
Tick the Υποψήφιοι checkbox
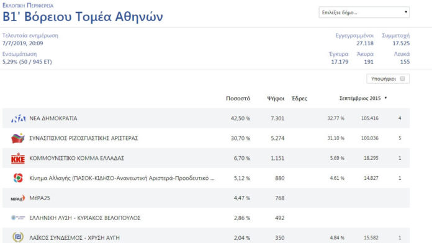[x=402, y=79]
